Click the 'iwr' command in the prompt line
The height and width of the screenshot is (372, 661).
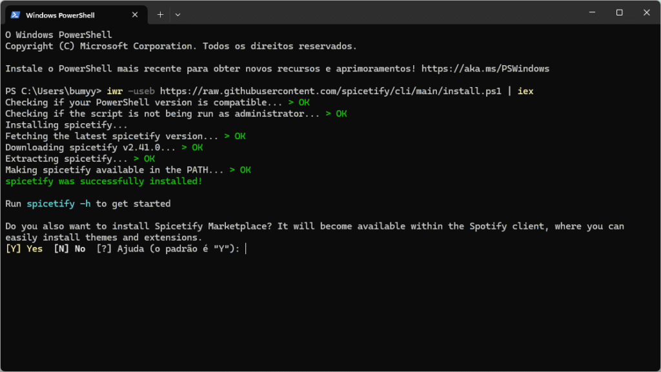click(x=115, y=92)
